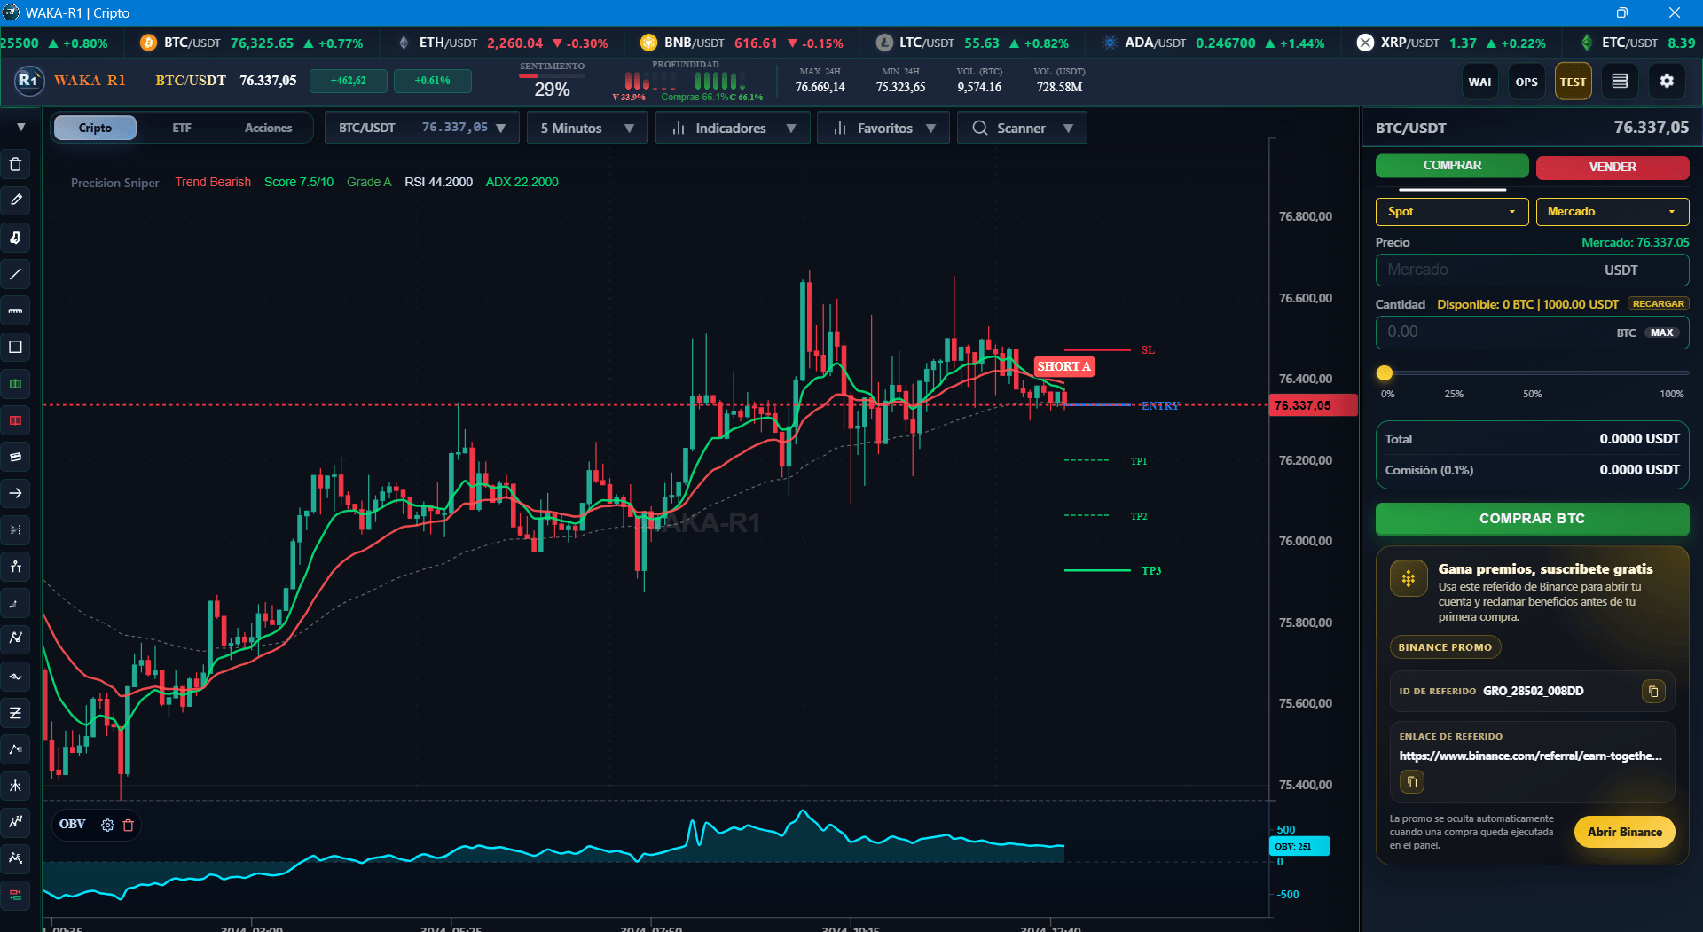Viewport: 1703px width, 932px height.
Task: Switch to the ETF tab
Action: click(182, 129)
